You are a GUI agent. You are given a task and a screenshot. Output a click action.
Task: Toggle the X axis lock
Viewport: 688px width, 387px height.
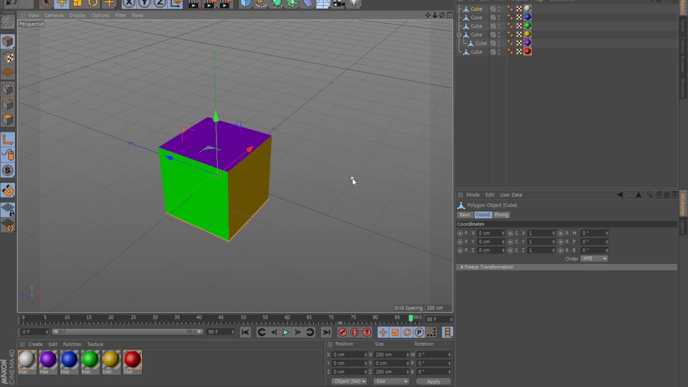pyautogui.click(x=129, y=3)
